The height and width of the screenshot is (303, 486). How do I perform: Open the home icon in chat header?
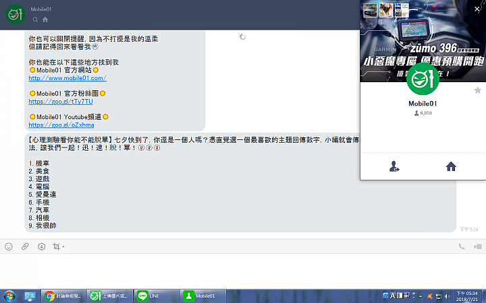[45, 20]
